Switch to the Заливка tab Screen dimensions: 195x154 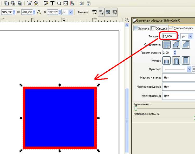pyautogui.click(x=142, y=28)
